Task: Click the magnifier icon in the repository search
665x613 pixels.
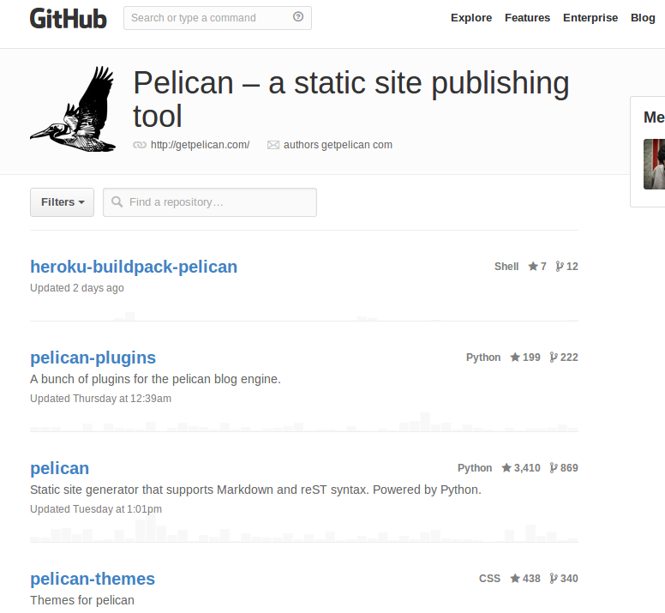Action: [x=117, y=202]
